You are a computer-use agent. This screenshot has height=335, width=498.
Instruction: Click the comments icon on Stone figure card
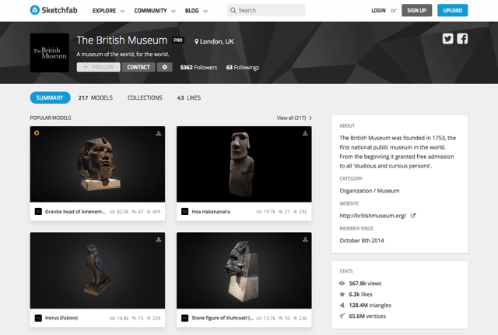281,318
